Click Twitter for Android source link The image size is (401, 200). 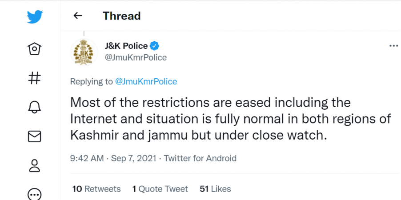click(200, 158)
